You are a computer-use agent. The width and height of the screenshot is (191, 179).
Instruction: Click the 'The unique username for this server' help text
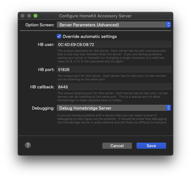(111, 56)
